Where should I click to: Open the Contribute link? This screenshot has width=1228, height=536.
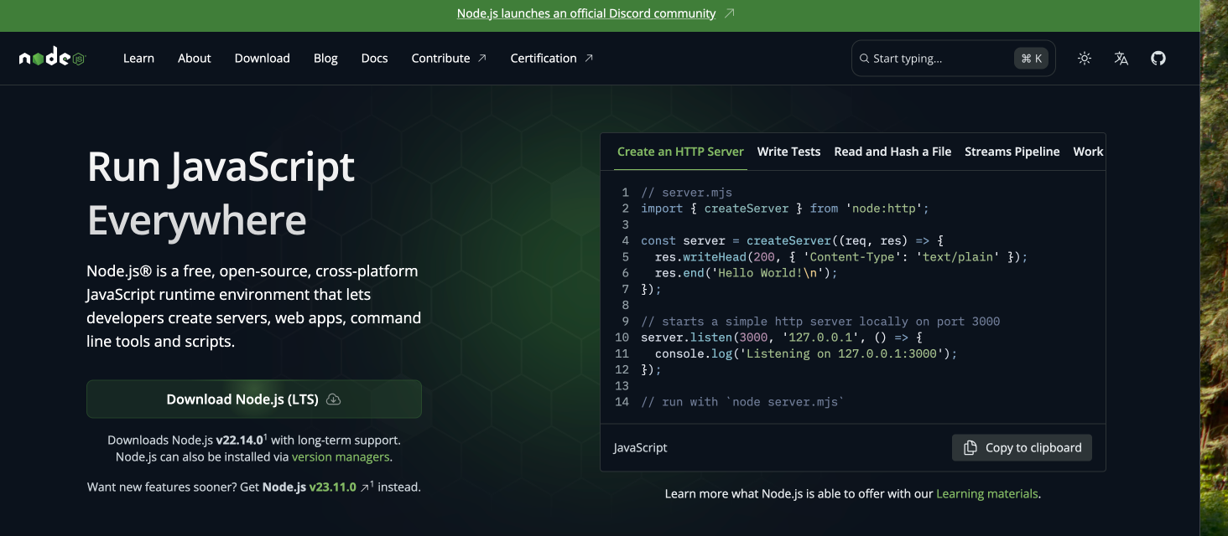pyautogui.click(x=449, y=59)
